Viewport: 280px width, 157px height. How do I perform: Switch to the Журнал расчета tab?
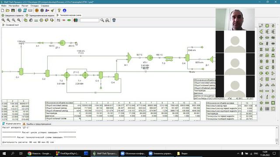[11, 124]
